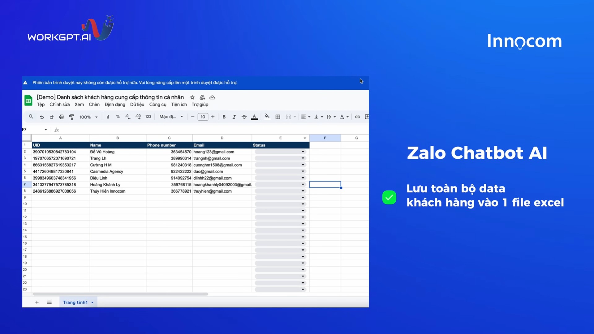Expand the Trang tính1 sheet menu arrow
Viewport: 594px width, 334px height.
click(93, 302)
